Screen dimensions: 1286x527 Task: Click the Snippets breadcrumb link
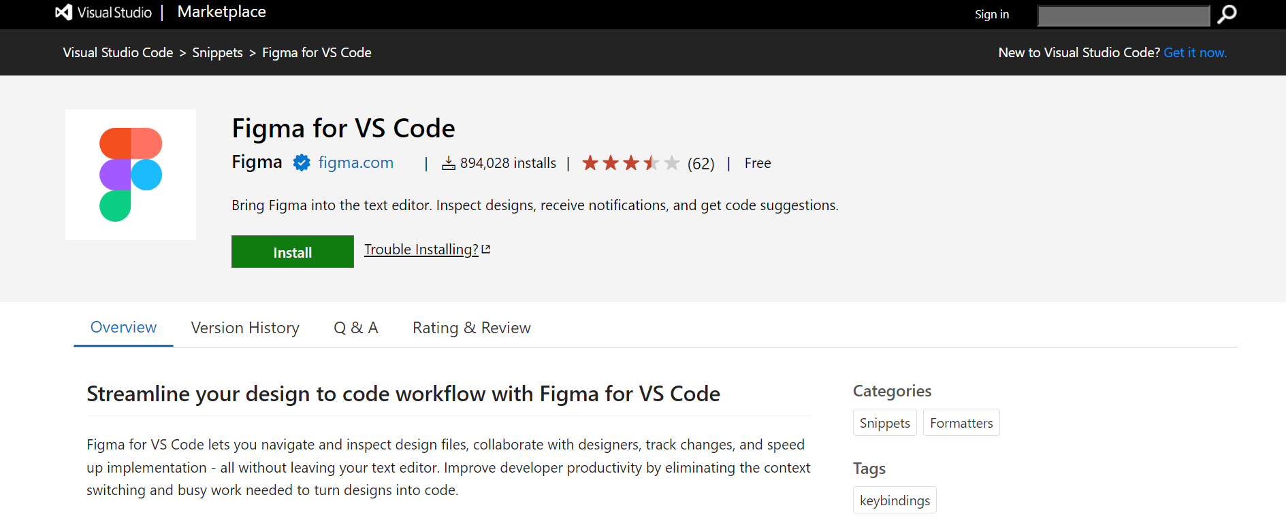click(217, 53)
